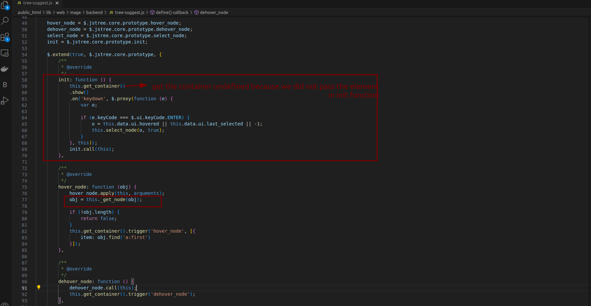Expand the backend breadcrumb entry

tap(95, 12)
